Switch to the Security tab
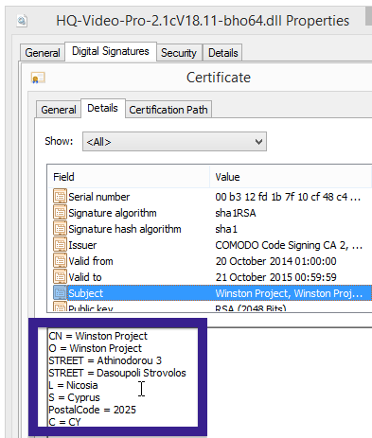This screenshot has width=372, height=438. (179, 53)
